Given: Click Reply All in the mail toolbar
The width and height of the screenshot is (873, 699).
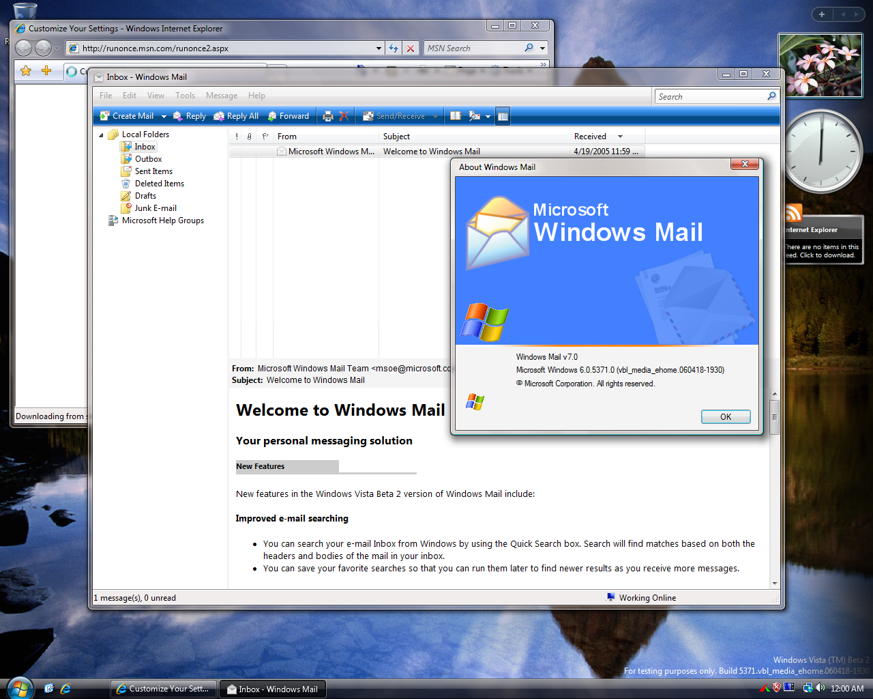Looking at the screenshot, I should [236, 116].
